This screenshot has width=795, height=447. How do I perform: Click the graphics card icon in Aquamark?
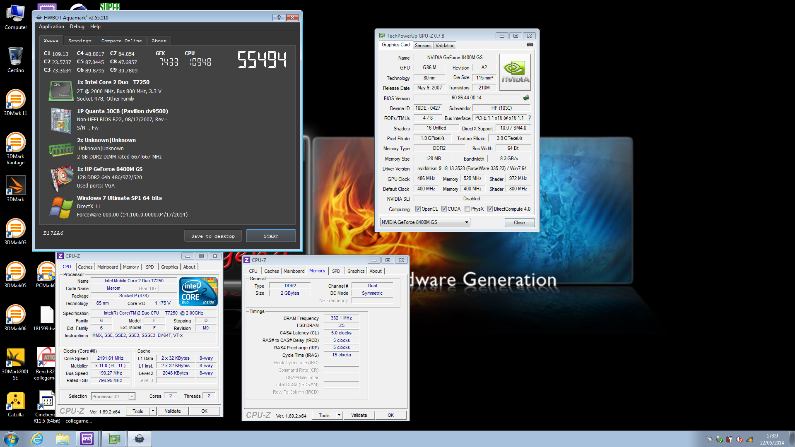click(x=61, y=178)
